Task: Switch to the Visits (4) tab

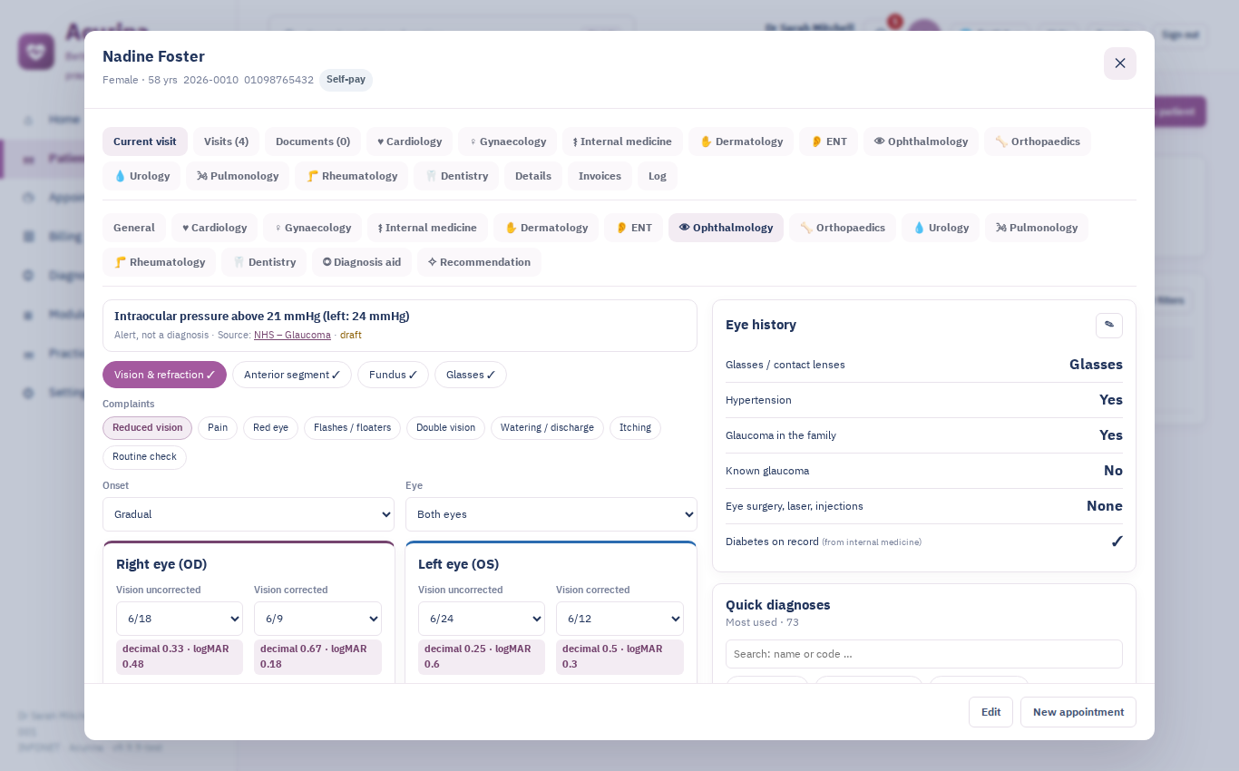Action: [x=226, y=142]
